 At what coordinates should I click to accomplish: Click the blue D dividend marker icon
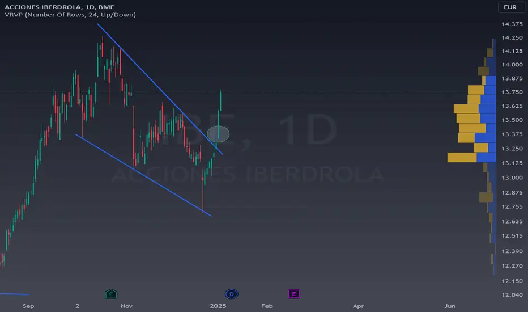coord(231,294)
